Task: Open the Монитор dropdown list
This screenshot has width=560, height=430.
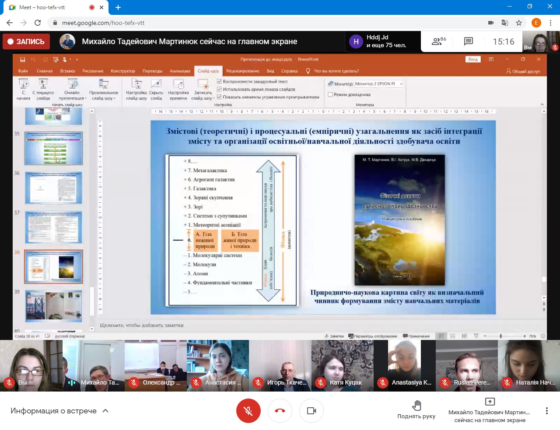Action: click(x=401, y=84)
